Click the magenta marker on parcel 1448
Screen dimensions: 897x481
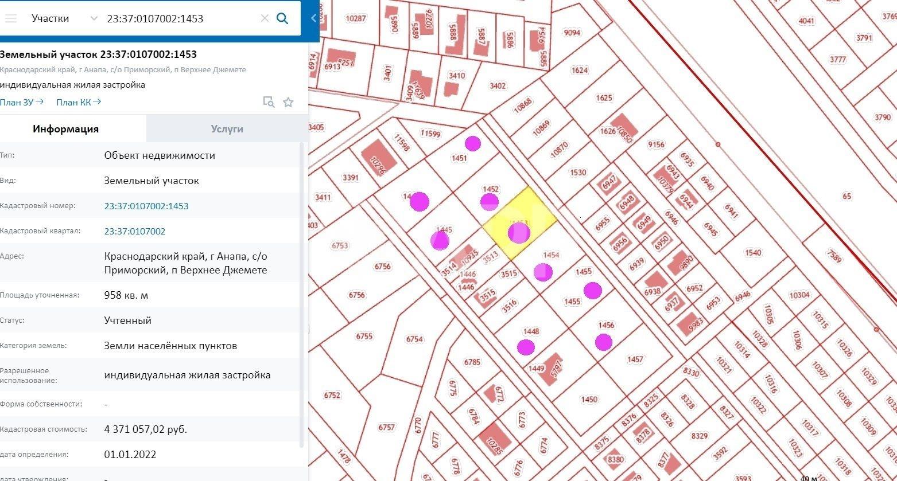(526, 347)
